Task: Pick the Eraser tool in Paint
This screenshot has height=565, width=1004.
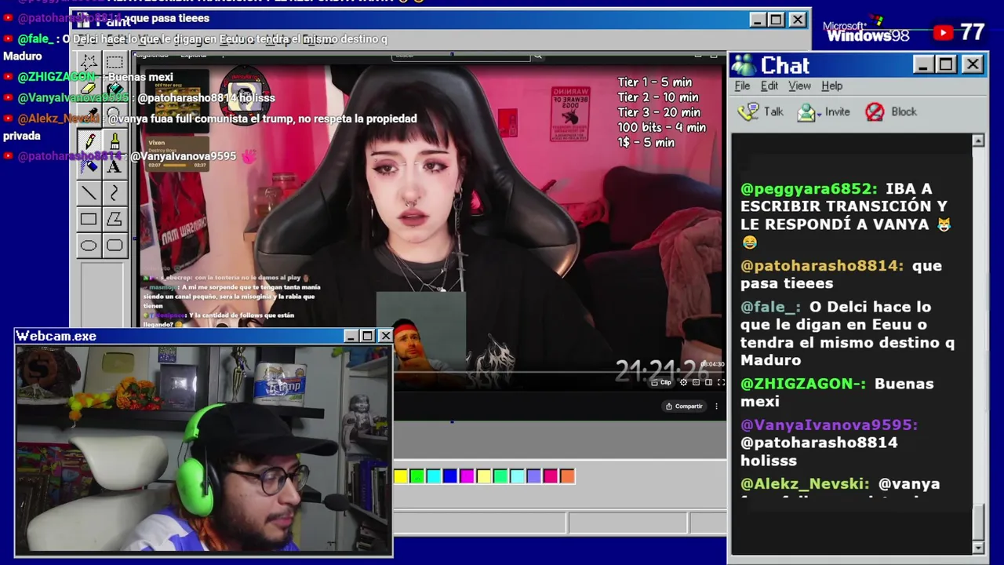Action: (x=89, y=89)
